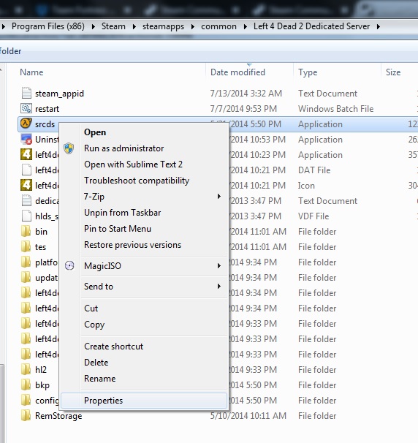The image size is (418, 443).
Task: Click the MagicISO disc icon in menu
Action: coord(69,265)
